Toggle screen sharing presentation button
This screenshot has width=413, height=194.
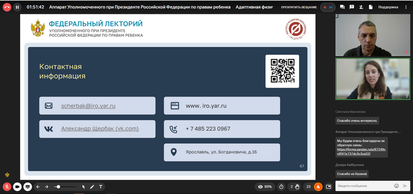tap(27, 187)
